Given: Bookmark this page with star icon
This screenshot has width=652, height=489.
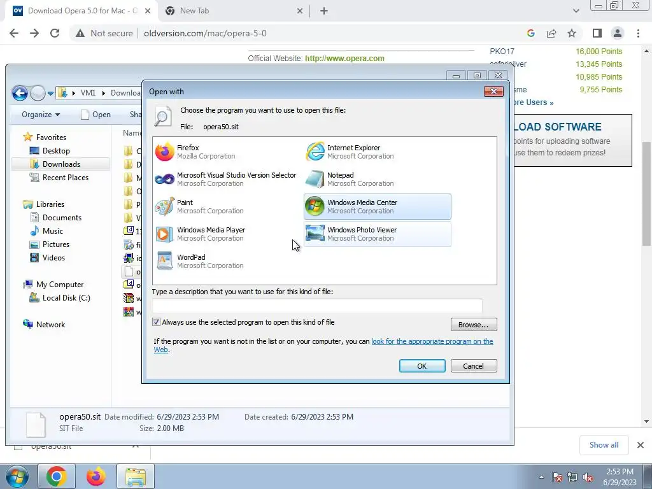Looking at the screenshot, I should [x=572, y=33].
